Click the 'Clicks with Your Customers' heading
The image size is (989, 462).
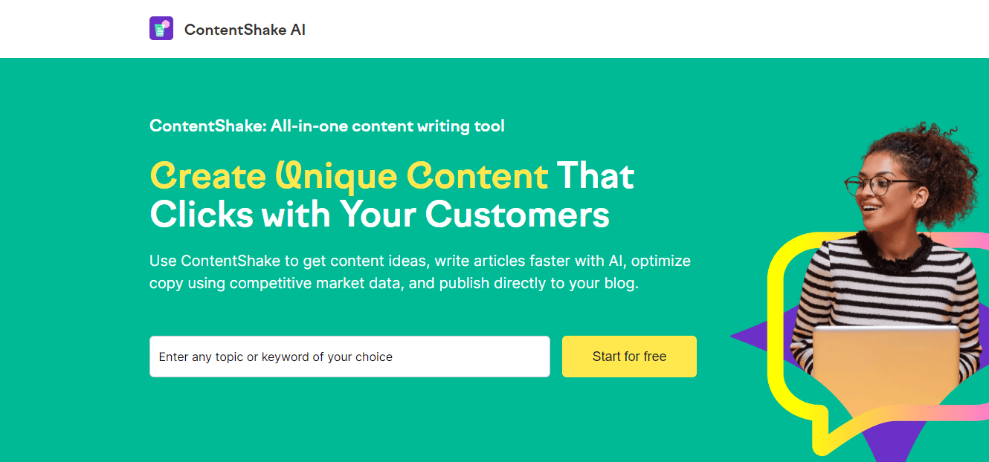coord(379,215)
